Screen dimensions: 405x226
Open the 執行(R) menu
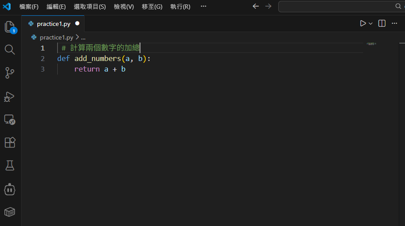pyautogui.click(x=180, y=7)
